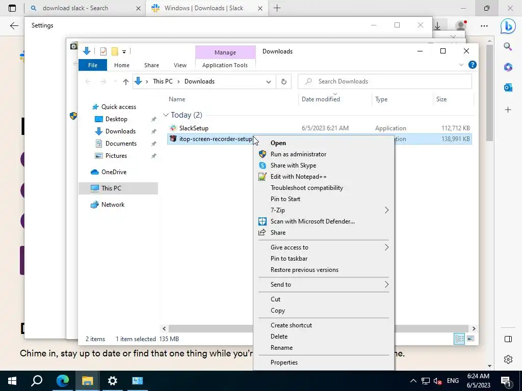Click the Edge profile avatar icon
Image resolution: width=522 pixels, height=391 pixels.
(x=461, y=25)
